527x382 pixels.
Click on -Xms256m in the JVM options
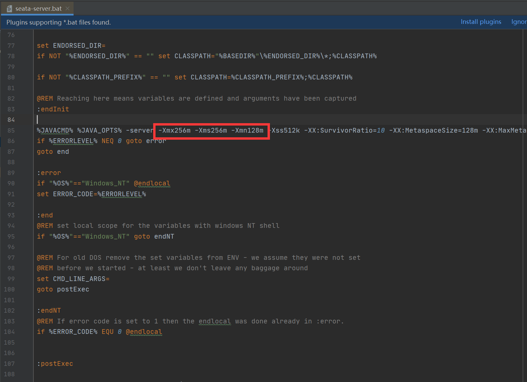(211, 130)
